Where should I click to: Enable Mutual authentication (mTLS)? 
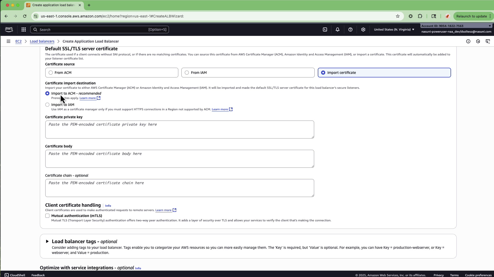click(47, 216)
